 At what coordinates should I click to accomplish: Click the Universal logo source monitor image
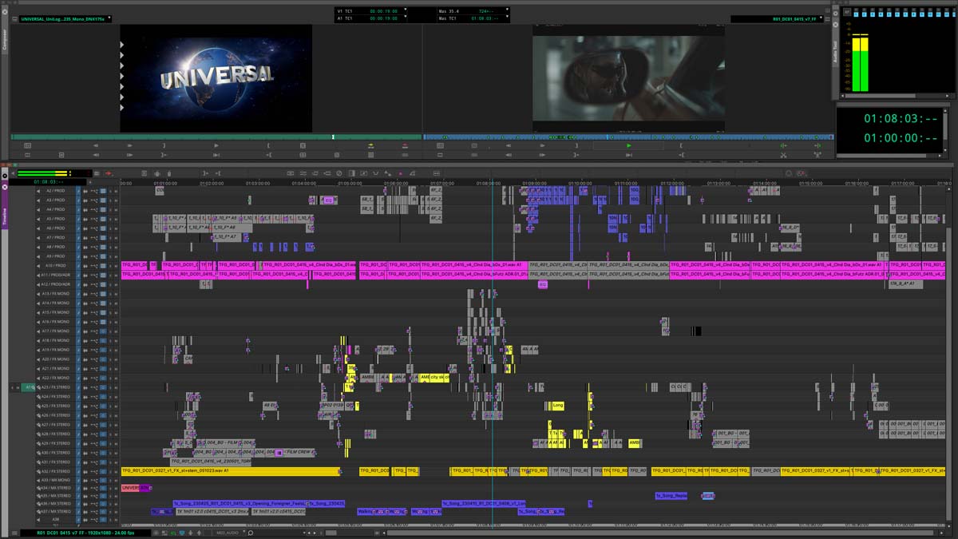[x=216, y=77]
